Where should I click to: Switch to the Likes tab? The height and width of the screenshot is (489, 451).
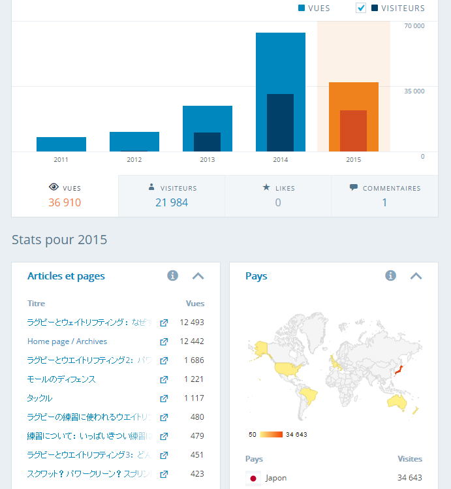278,195
